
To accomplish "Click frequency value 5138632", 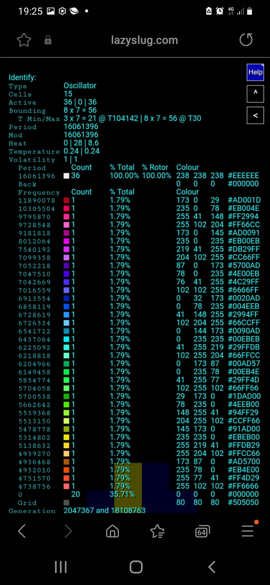I will pyautogui.click(x=34, y=445).
